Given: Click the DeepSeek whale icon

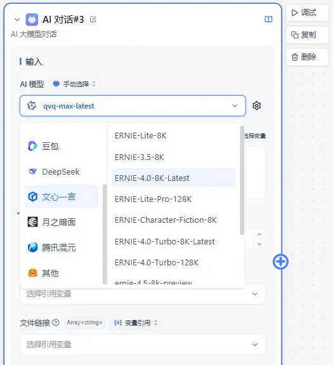Looking at the screenshot, I should point(32,171).
